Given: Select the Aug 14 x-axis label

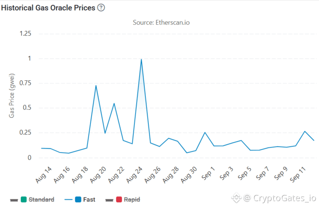Looking at the screenshot, I should [44, 175].
